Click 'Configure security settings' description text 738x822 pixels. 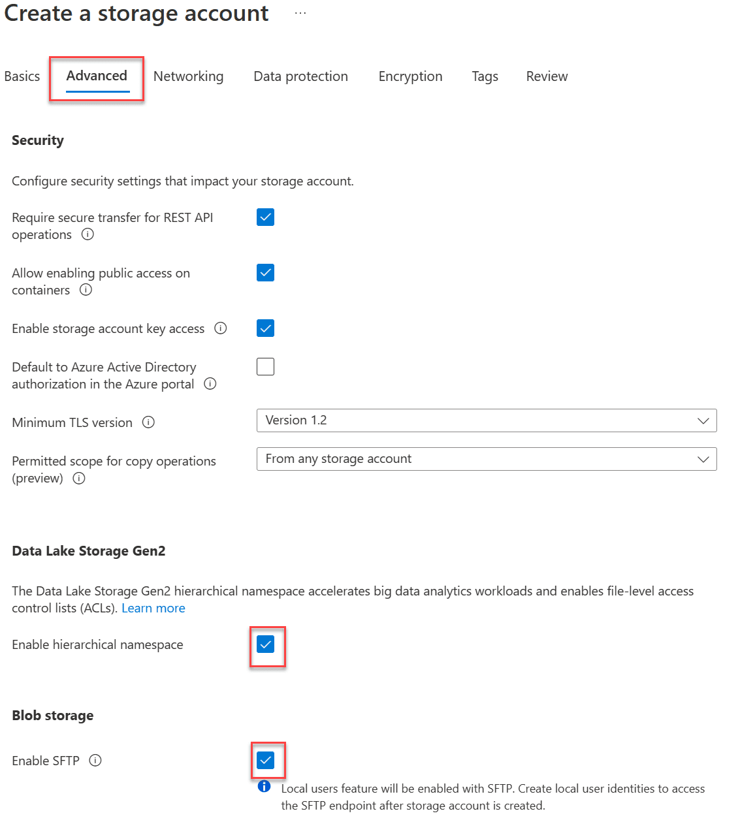[183, 182]
